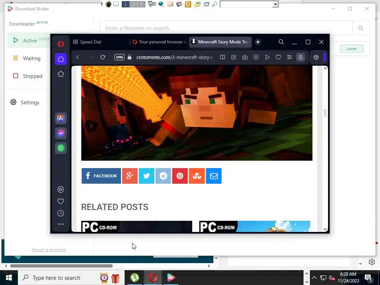Click the Opera page scrollbar down arrow
This screenshot has height=285, width=380.
click(x=325, y=229)
